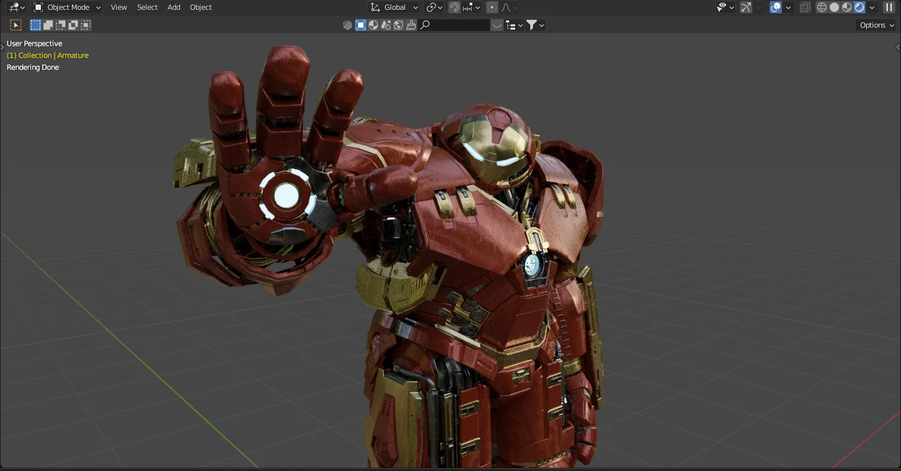Enable the snapping magnet icon
Image resolution: width=901 pixels, height=471 pixels.
coord(454,7)
